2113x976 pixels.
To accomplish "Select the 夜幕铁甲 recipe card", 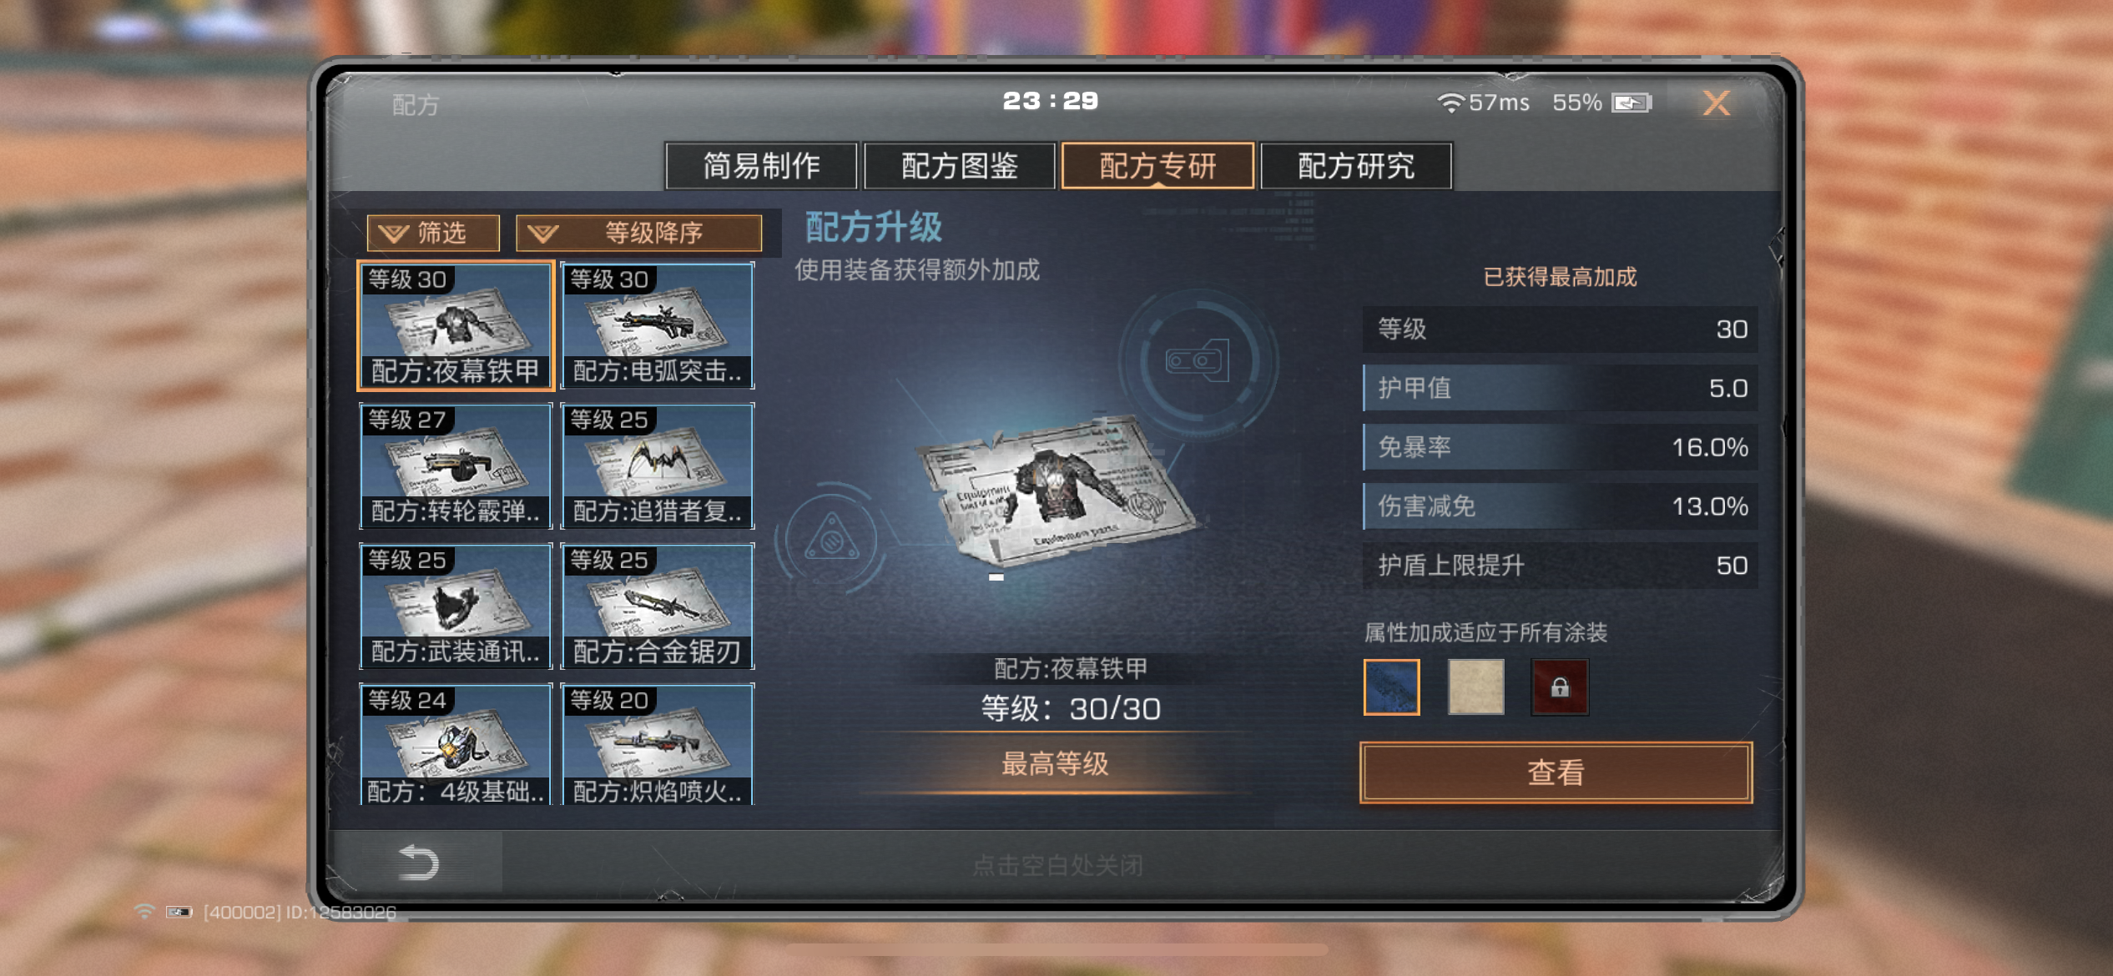I will [x=456, y=325].
